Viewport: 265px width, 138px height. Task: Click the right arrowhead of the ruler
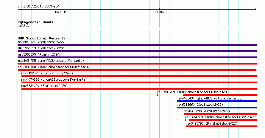pyautogui.click(x=255, y=10)
